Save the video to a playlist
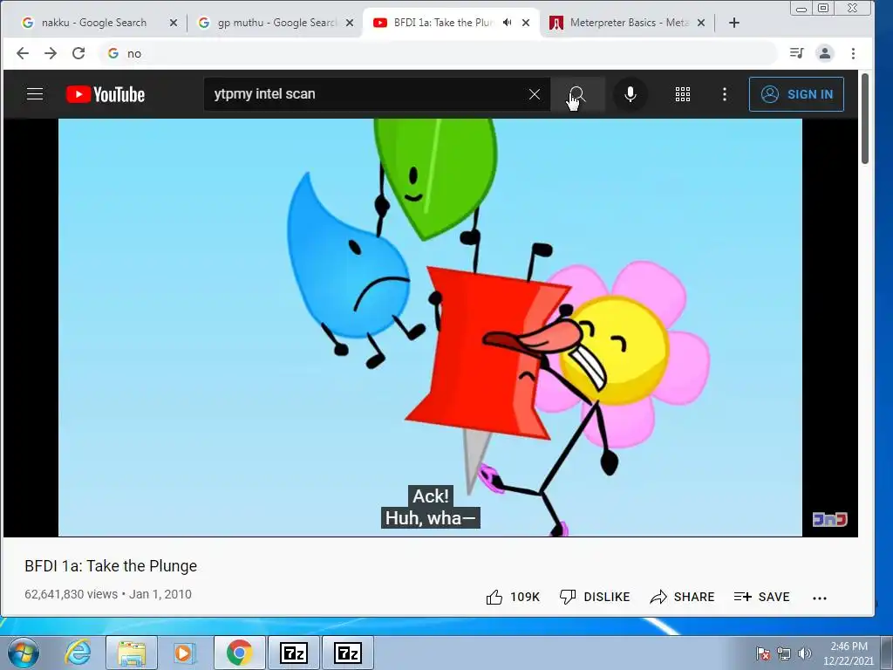 [x=761, y=597]
